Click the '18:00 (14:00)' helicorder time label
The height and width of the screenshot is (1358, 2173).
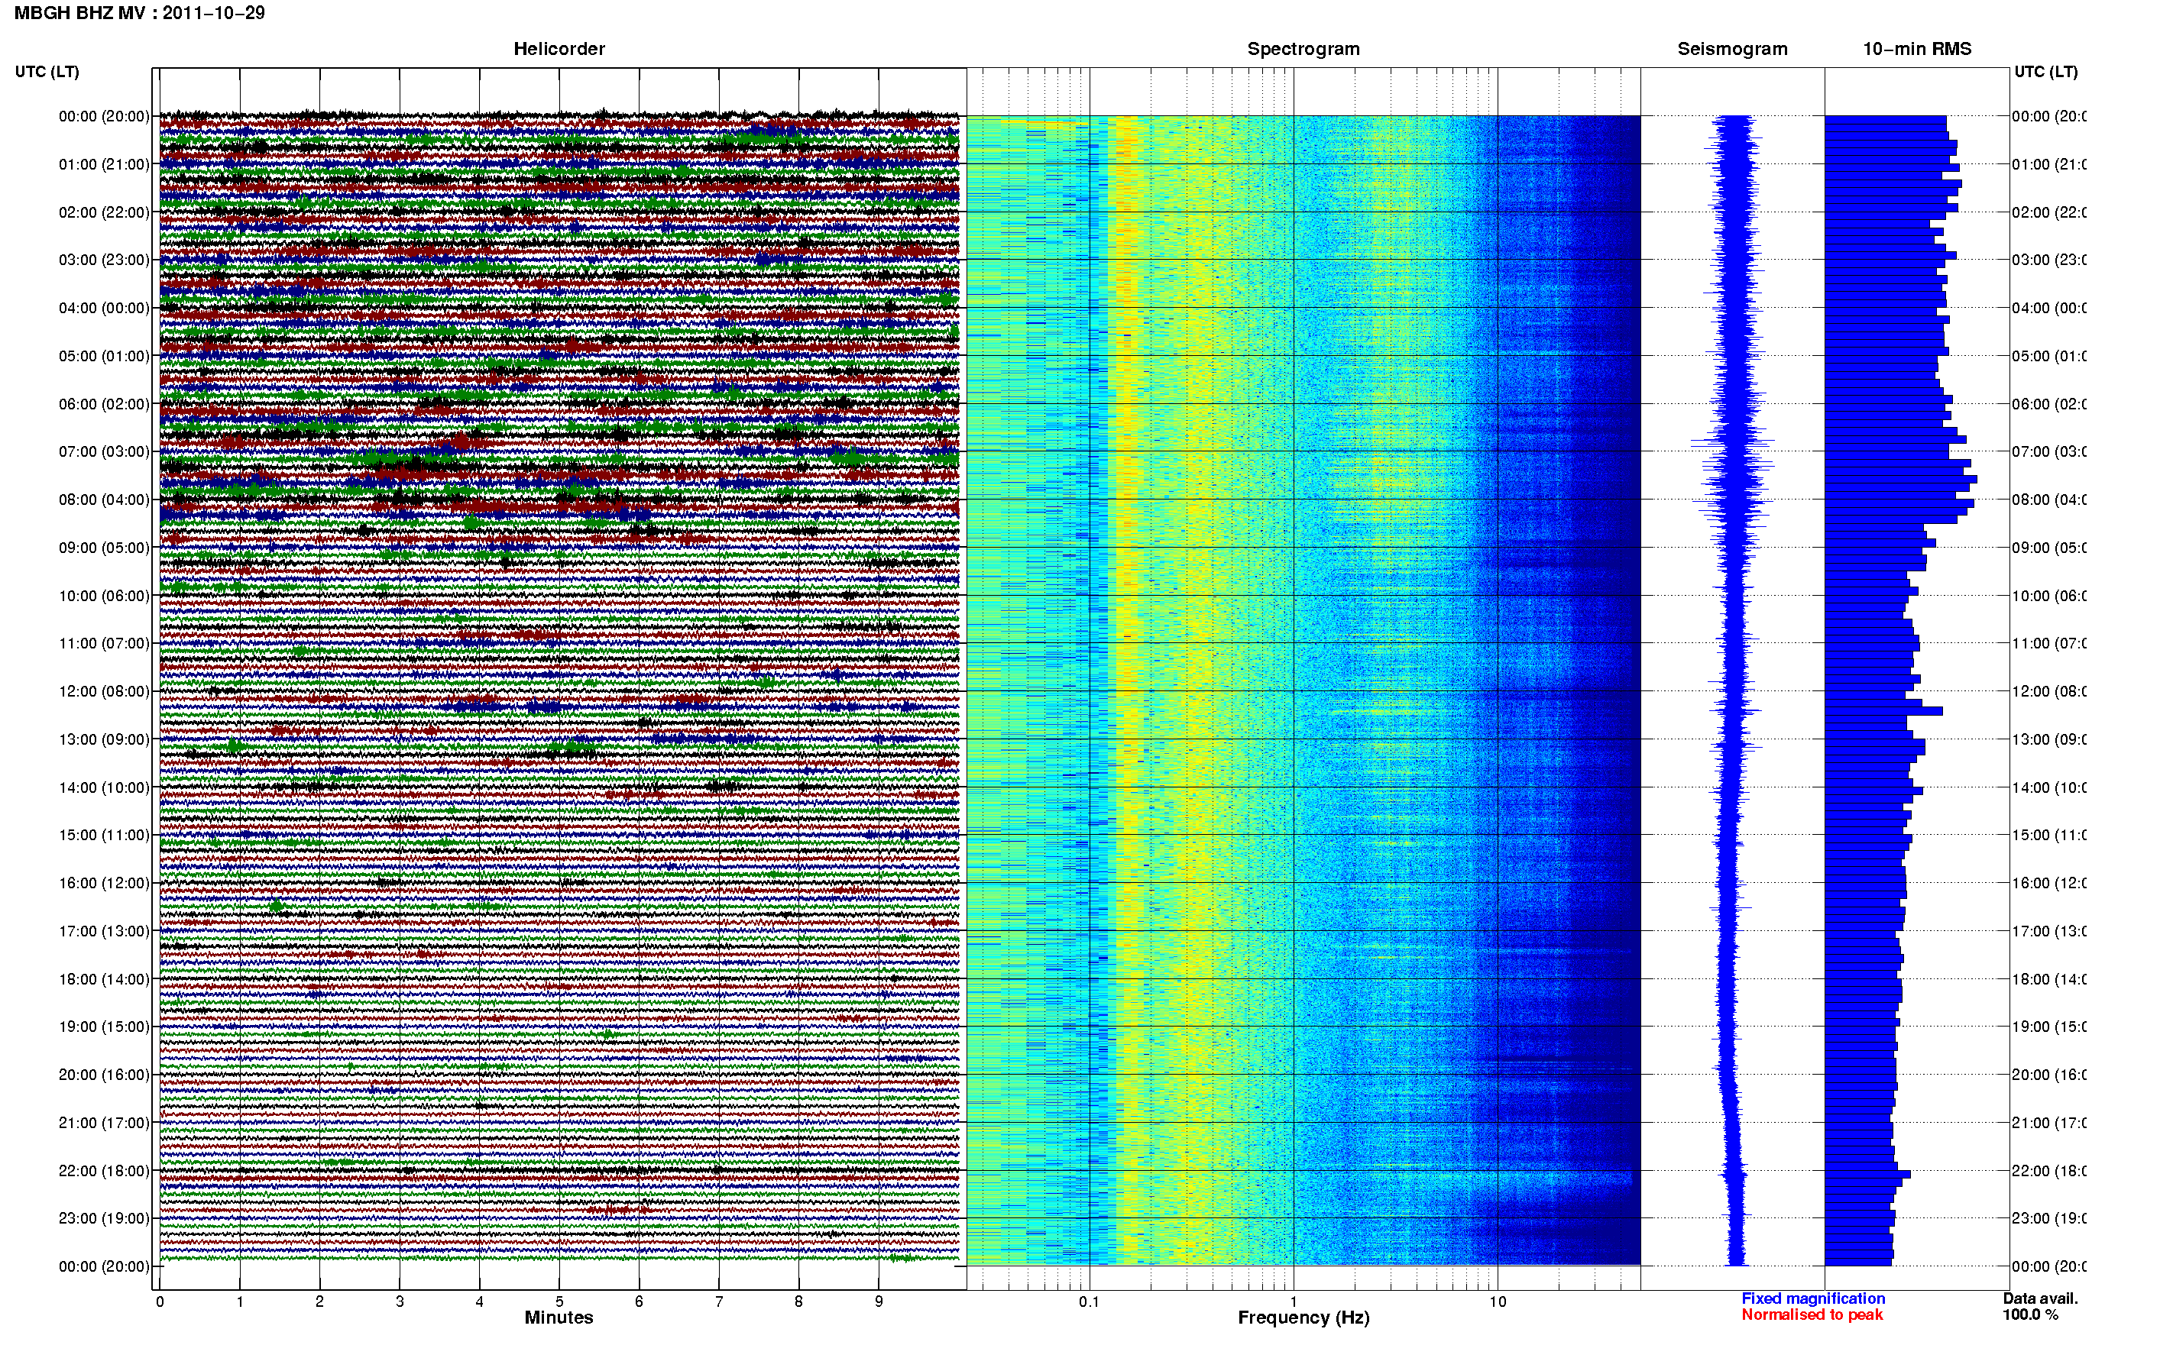(104, 979)
